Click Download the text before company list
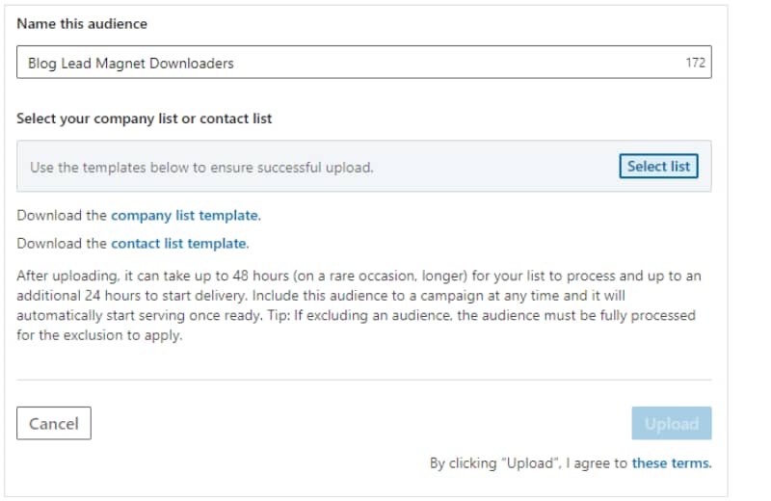 (62, 216)
